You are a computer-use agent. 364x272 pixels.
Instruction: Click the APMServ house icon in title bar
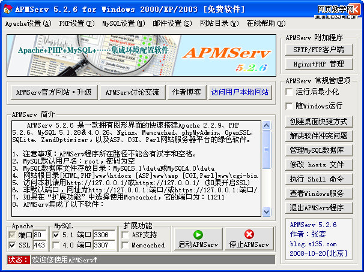(x=7, y=9)
